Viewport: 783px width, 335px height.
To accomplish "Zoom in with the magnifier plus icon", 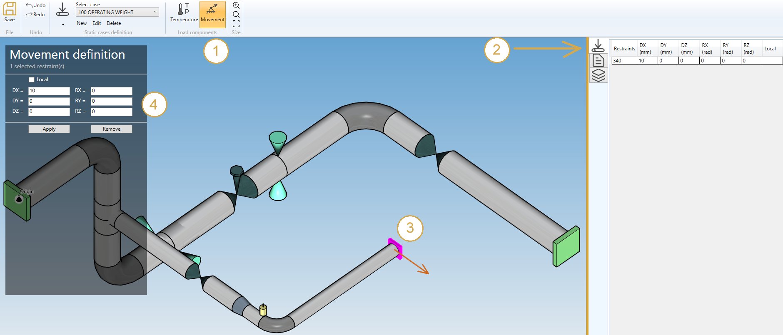I will [236, 5].
